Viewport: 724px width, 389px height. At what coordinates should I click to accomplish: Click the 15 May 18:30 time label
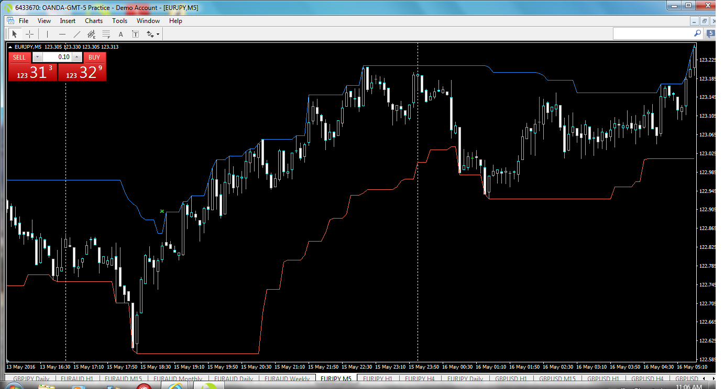[x=156, y=367]
